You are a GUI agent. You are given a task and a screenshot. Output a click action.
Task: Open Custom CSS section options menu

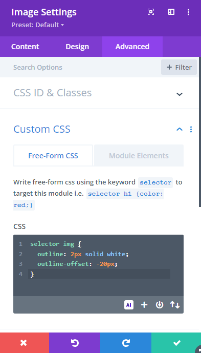coord(191,129)
